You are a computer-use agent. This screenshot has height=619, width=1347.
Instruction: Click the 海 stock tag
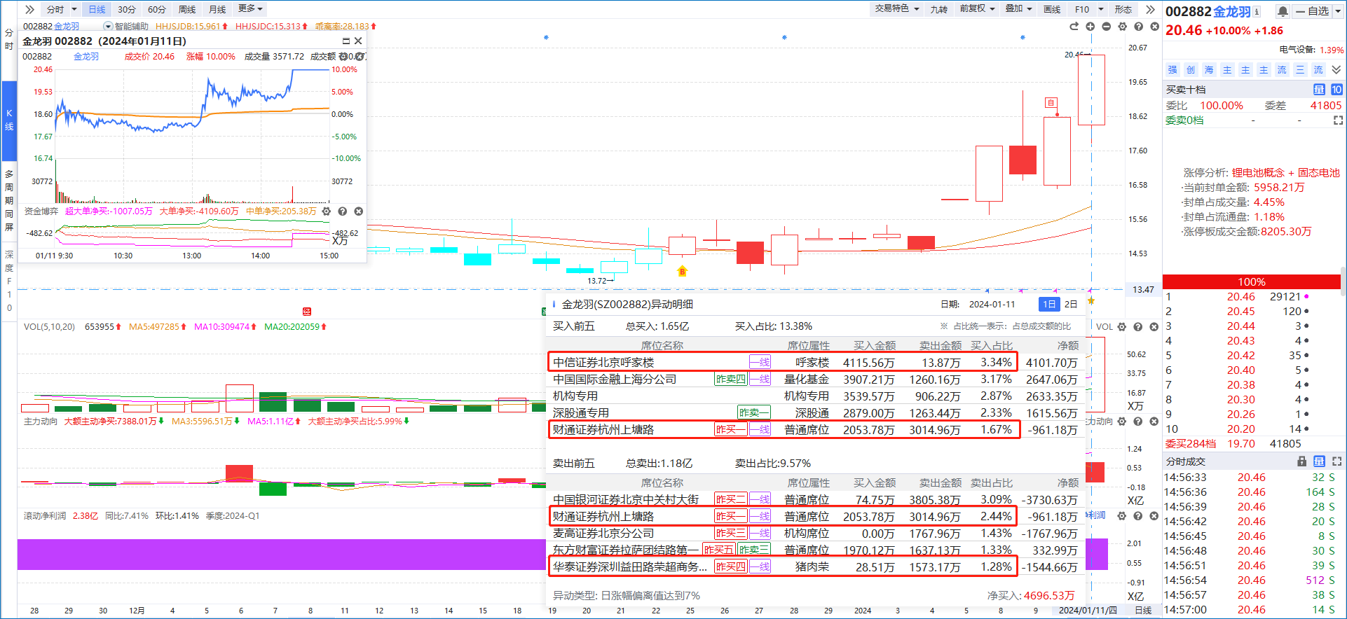[x=1209, y=69]
